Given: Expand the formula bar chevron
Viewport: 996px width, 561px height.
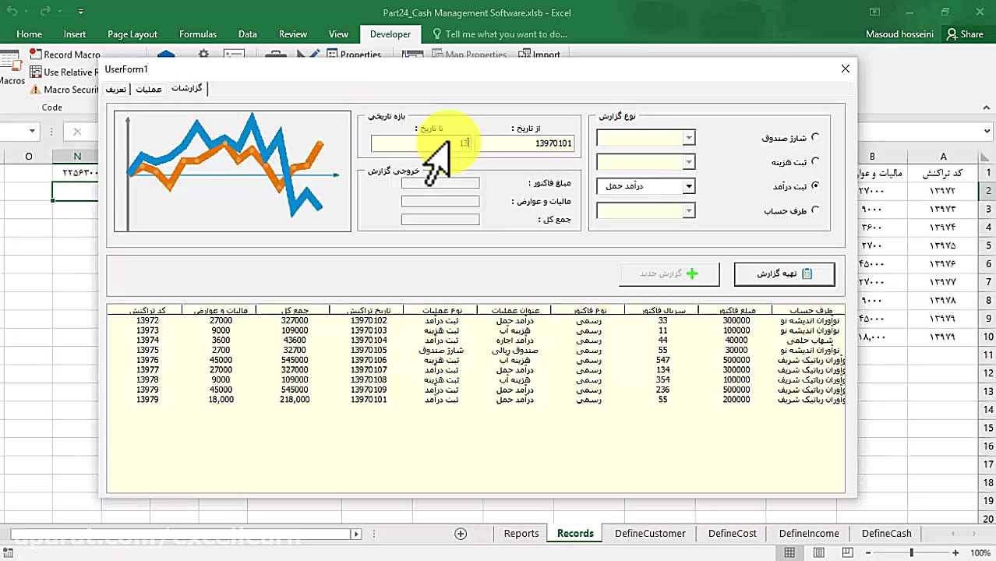Looking at the screenshot, I should [987, 132].
